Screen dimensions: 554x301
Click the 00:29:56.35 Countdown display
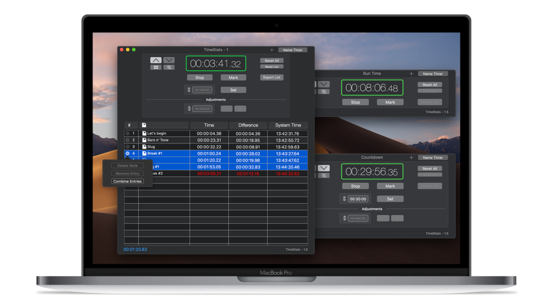372,172
